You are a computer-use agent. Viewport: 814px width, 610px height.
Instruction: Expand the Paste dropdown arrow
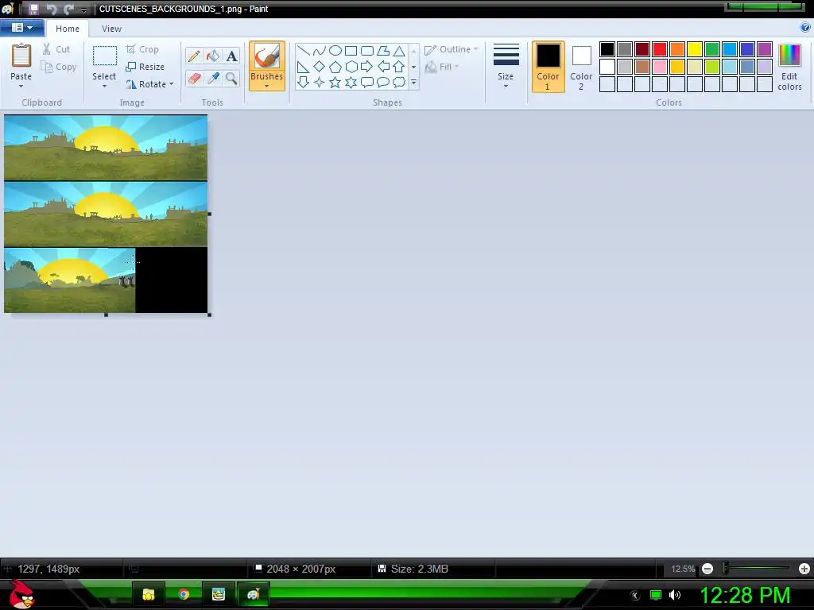pos(21,86)
